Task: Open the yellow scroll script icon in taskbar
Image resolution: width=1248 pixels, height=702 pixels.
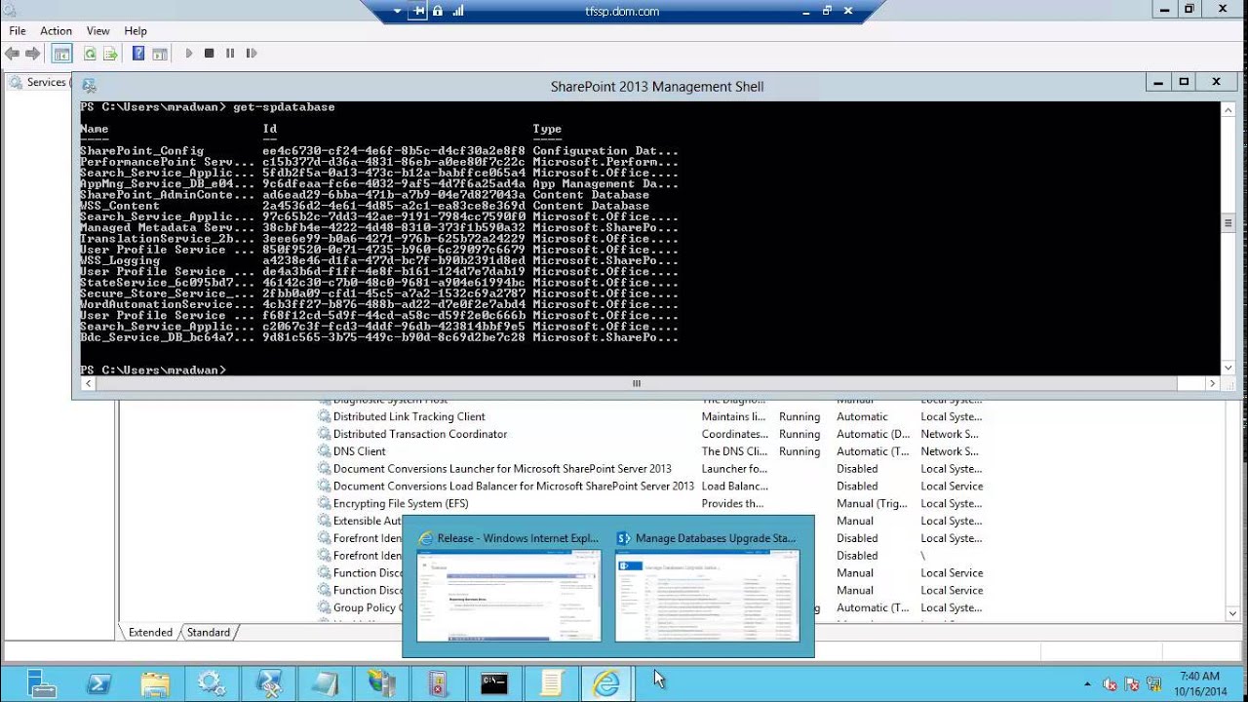Action: click(x=551, y=683)
